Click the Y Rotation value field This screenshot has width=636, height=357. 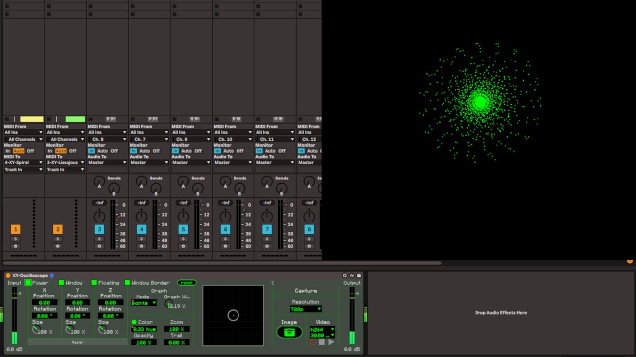pyautogui.click(x=78, y=316)
